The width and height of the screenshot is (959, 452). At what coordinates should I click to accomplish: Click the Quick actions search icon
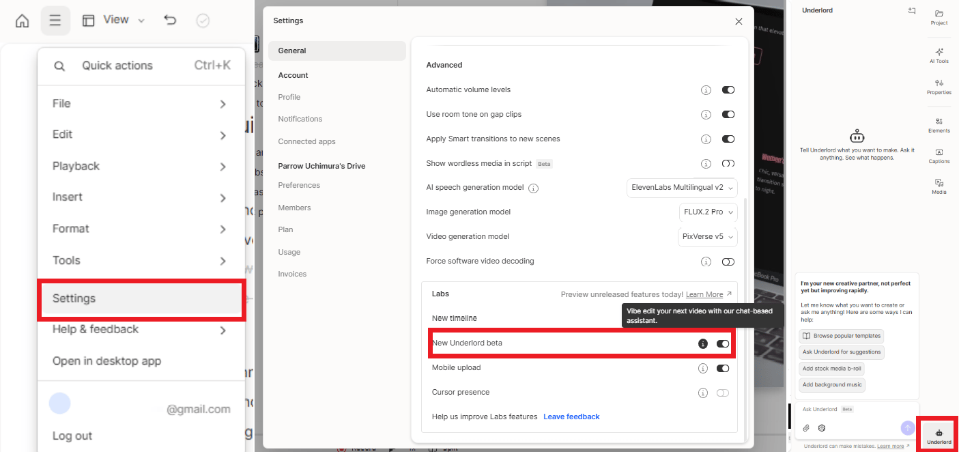[x=59, y=66]
